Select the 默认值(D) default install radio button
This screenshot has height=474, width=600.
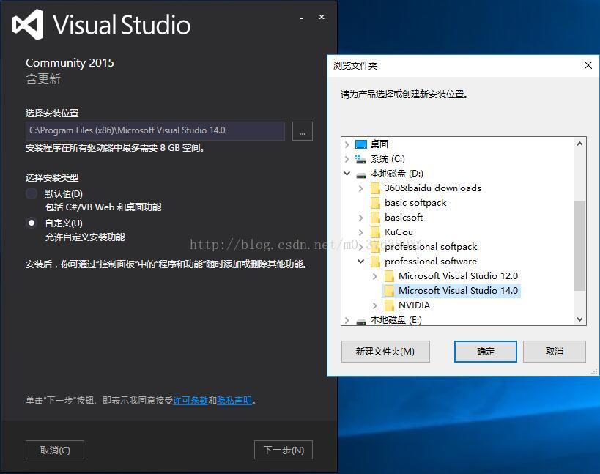coord(32,193)
